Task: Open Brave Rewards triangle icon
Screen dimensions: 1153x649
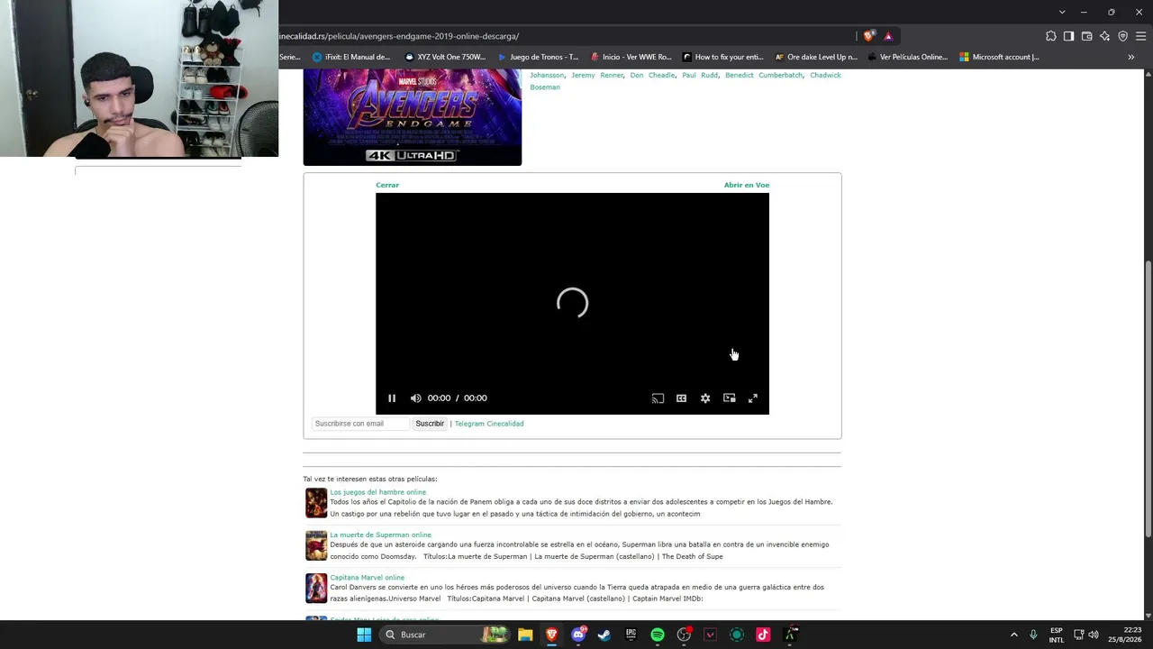Action: [x=888, y=36]
